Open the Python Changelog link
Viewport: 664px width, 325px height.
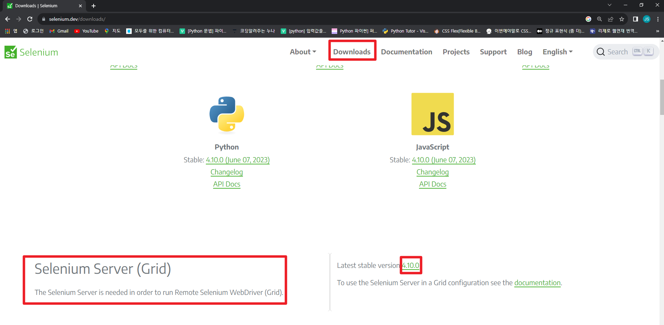pos(227,172)
